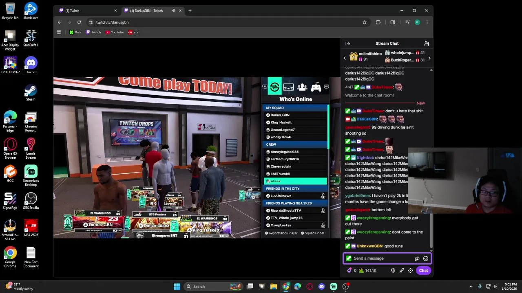Bookmark this page with star icon
The height and width of the screenshot is (293, 522).
coord(365,22)
